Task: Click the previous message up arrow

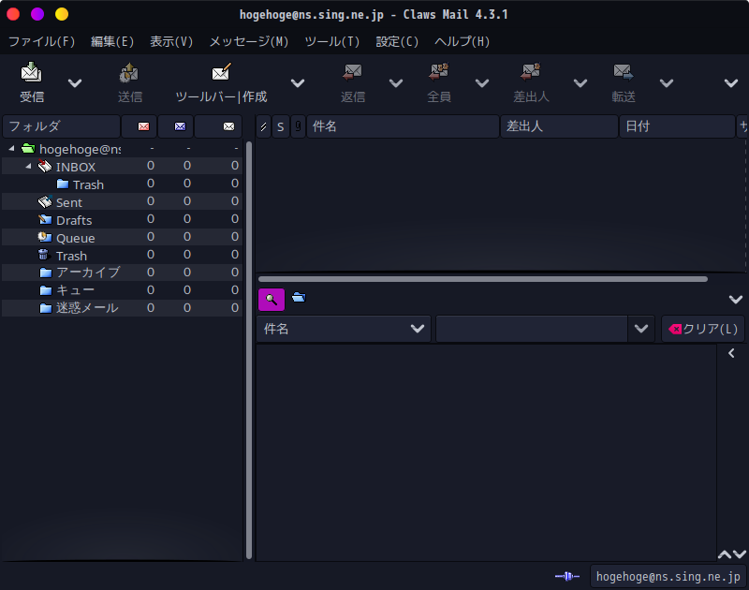Action: coord(724,554)
